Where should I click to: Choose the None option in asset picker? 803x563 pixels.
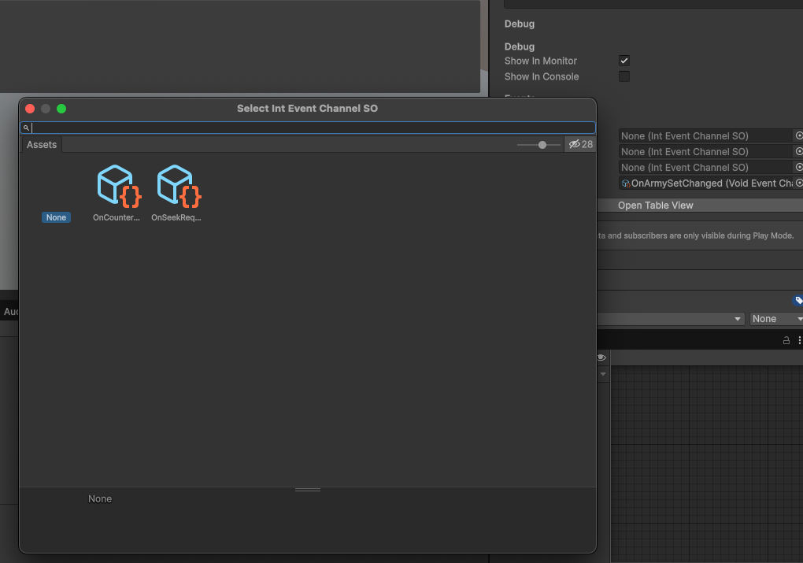(56, 217)
